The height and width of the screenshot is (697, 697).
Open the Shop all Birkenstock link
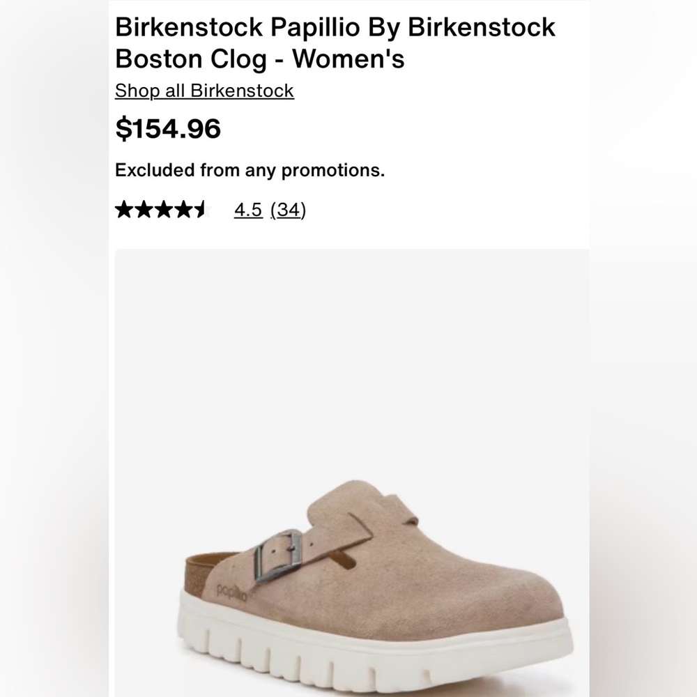point(206,91)
